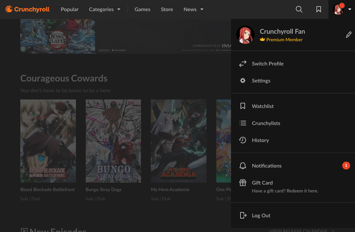Image resolution: width=355 pixels, height=232 pixels.
Task: Click the Bungo Stray Dogs title link
Action: 103,189
